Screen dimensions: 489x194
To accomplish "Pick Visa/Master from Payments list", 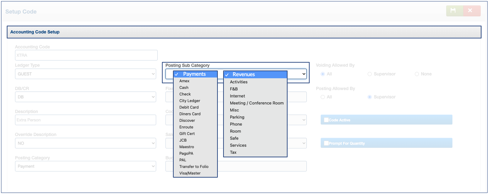I will (x=190, y=173).
